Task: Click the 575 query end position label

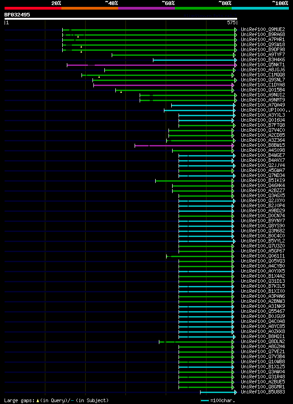Action: (x=231, y=23)
